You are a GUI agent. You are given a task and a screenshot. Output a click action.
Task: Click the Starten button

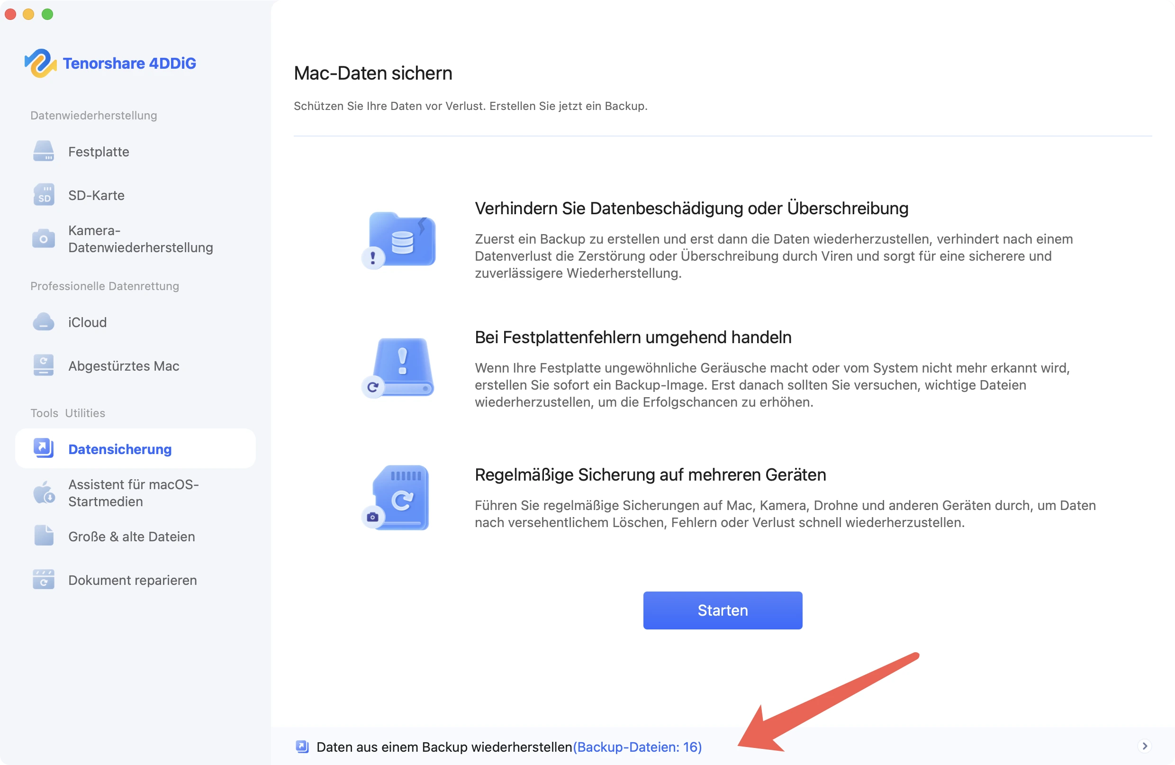(x=722, y=610)
